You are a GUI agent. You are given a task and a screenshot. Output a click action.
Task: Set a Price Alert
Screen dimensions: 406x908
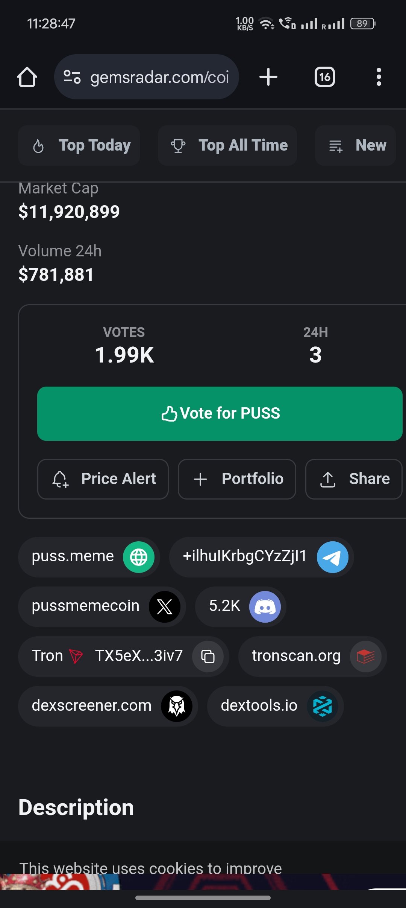(103, 479)
